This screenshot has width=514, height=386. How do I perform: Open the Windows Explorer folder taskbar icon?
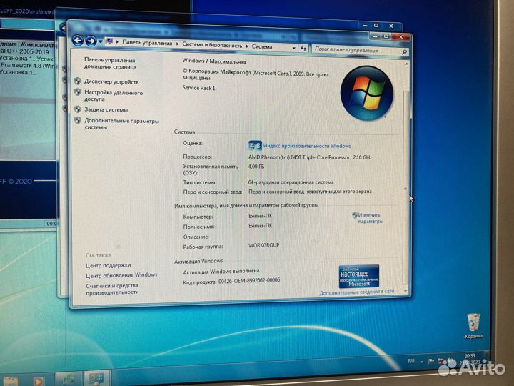10,382
